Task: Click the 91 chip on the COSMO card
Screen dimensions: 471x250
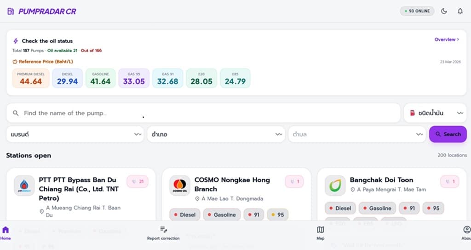Action: click(254, 215)
